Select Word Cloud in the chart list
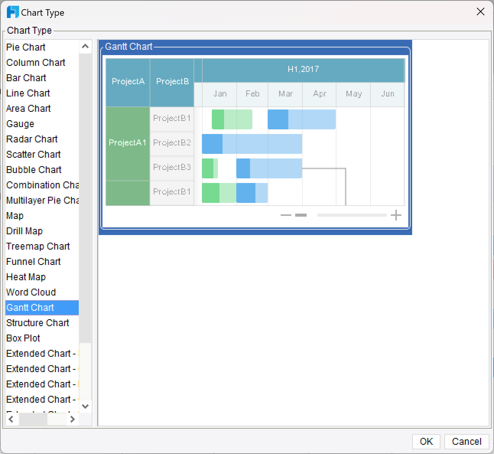Viewport: 494px width, 454px height. [x=31, y=292]
